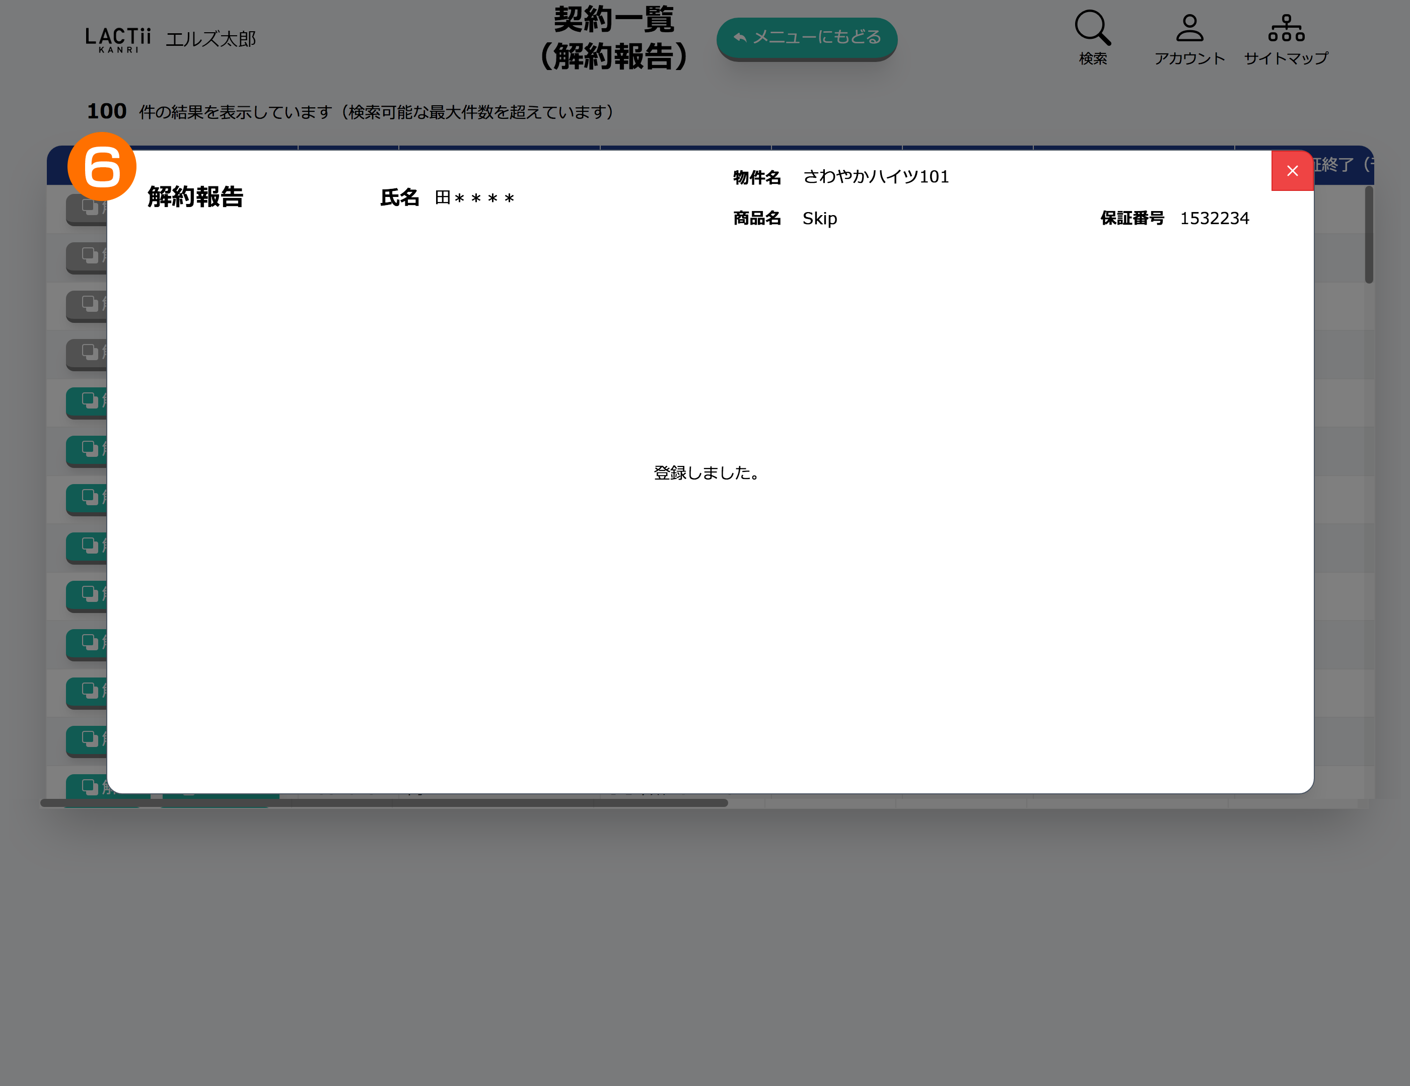Screen dimensions: 1410x1086
Task: Click the 登録しました confirmation message
Action: pyautogui.click(x=707, y=473)
